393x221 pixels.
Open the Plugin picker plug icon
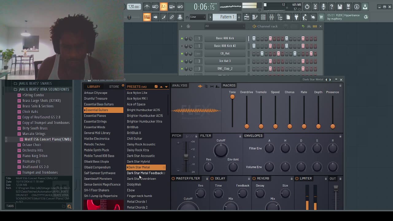click(x=296, y=17)
